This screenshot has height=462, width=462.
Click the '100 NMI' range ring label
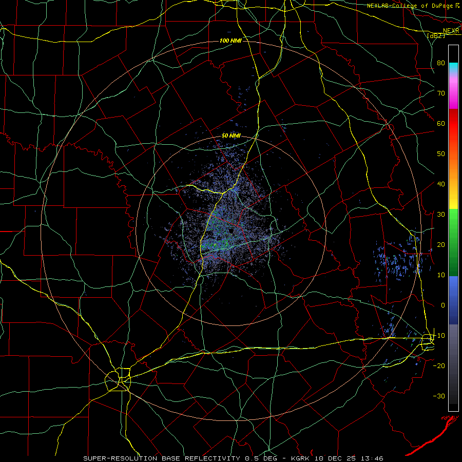coord(230,41)
